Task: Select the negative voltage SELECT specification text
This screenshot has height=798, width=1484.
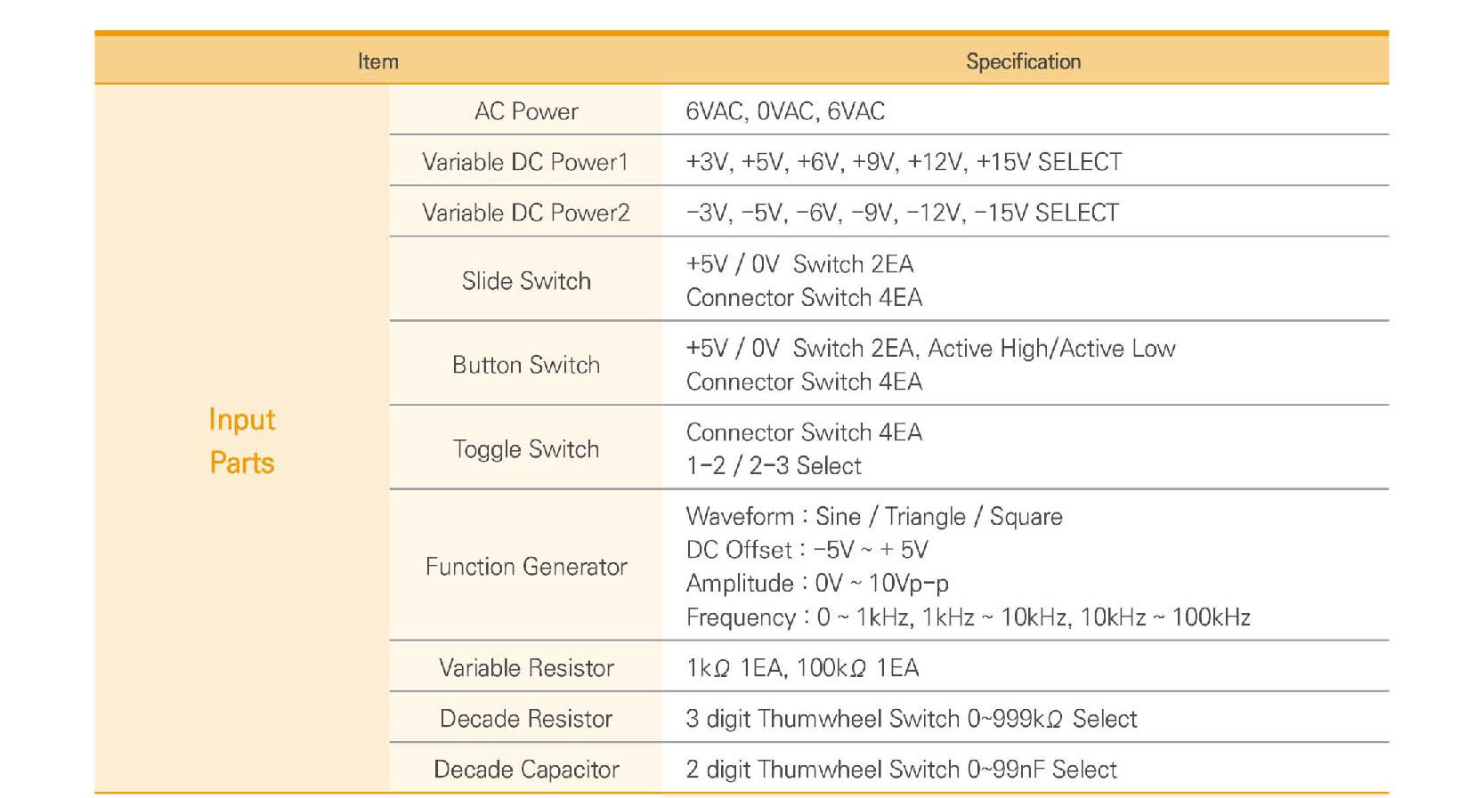Action: pyautogui.click(x=902, y=213)
